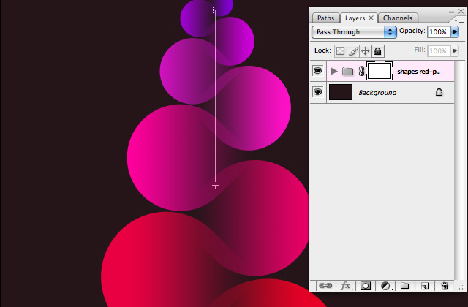Toggle lock transparent pixels
468x307 pixels.
[x=340, y=51]
